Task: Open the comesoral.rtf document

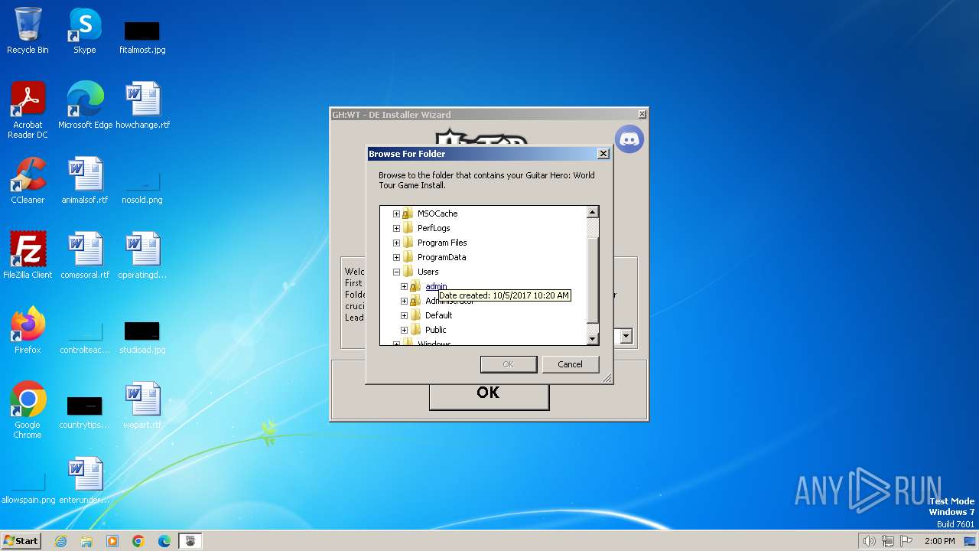Action: click(x=85, y=255)
